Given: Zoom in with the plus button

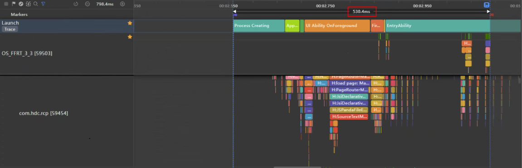Looking at the screenshot, I should (x=122, y=4).
